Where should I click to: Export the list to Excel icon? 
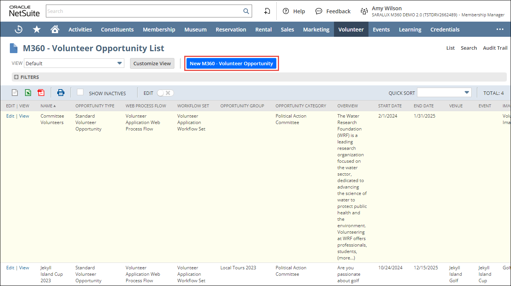28,93
